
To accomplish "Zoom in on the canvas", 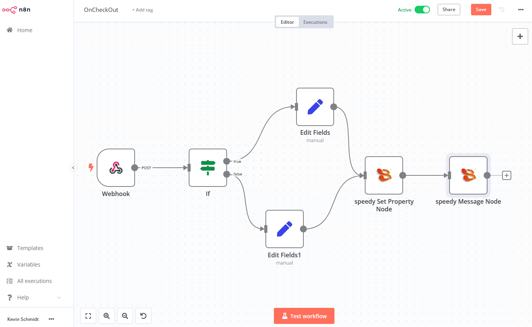I will pos(107,316).
